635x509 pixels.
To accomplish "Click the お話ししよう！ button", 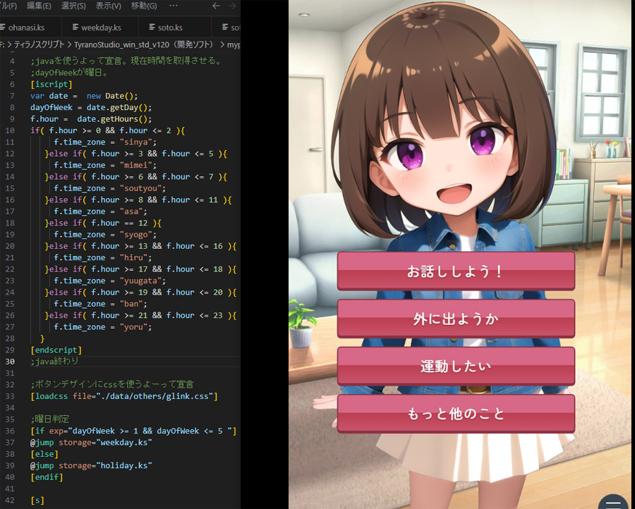I will (x=456, y=271).
